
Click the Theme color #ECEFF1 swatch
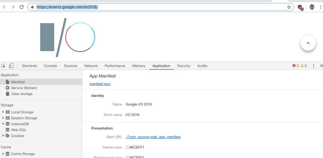point(127,147)
